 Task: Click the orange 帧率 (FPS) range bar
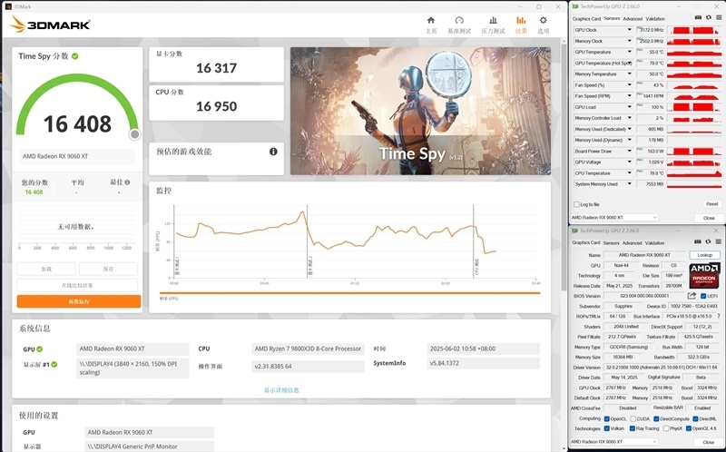(349, 292)
